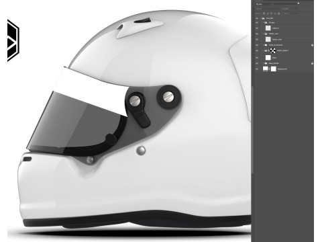322x242 pixels.
Task: Select the Background layer mask thumbnail
Action: tap(274, 69)
